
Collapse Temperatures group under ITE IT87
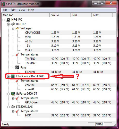pyautogui.click(x=13, y=55)
